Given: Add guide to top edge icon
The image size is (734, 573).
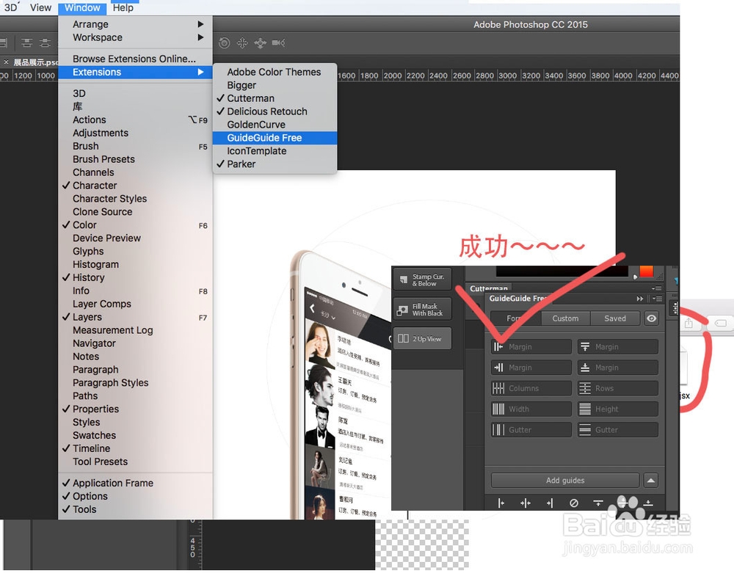Looking at the screenshot, I should (x=597, y=503).
